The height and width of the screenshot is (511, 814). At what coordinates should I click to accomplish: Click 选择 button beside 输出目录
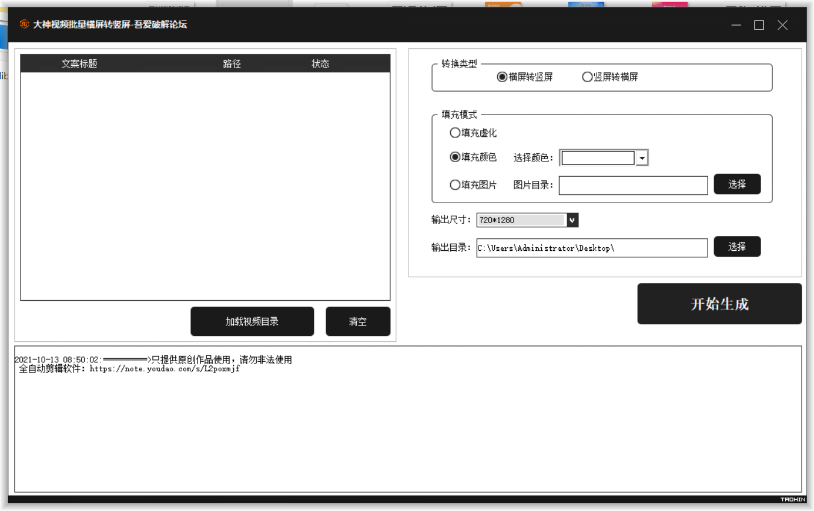pyautogui.click(x=737, y=247)
